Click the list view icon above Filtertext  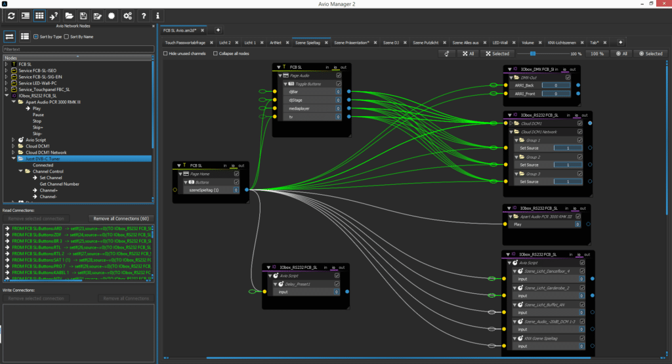click(24, 37)
